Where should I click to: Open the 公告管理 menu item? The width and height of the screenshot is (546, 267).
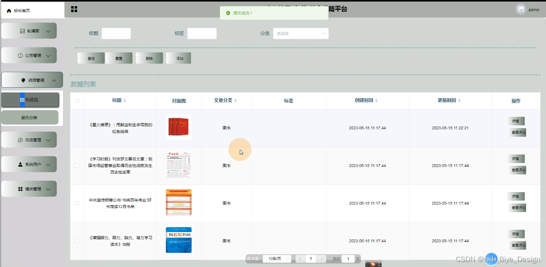click(x=29, y=55)
